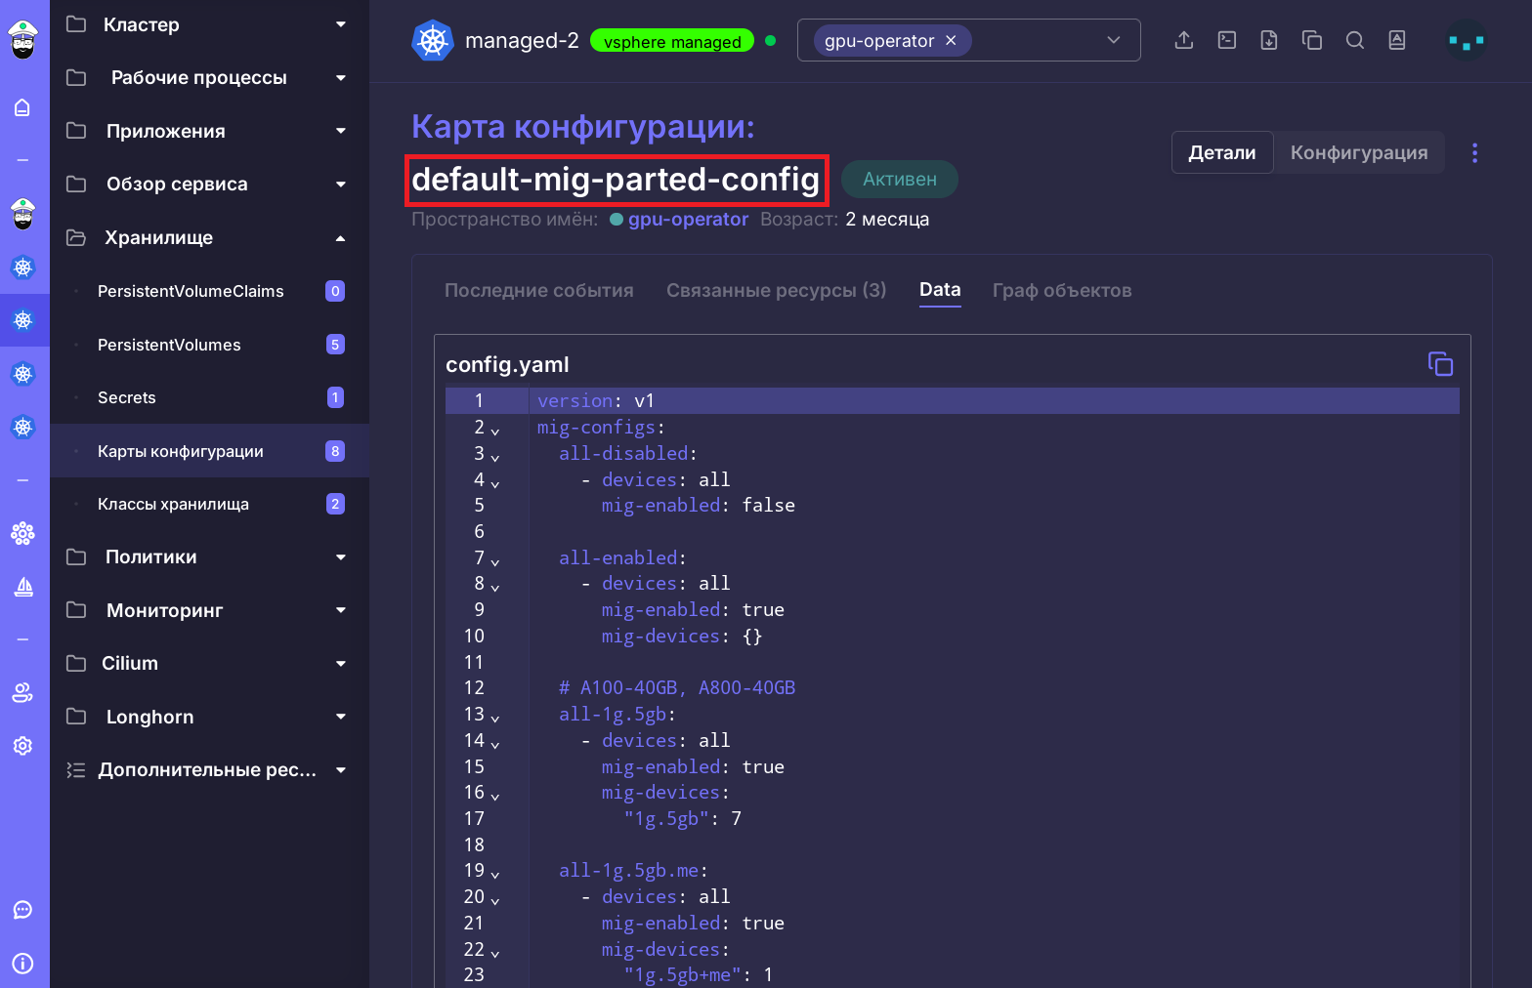Collapse the Хранилище navigation group
Image resolution: width=1532 pixels, height=988 pixels.
click(209, 237)
